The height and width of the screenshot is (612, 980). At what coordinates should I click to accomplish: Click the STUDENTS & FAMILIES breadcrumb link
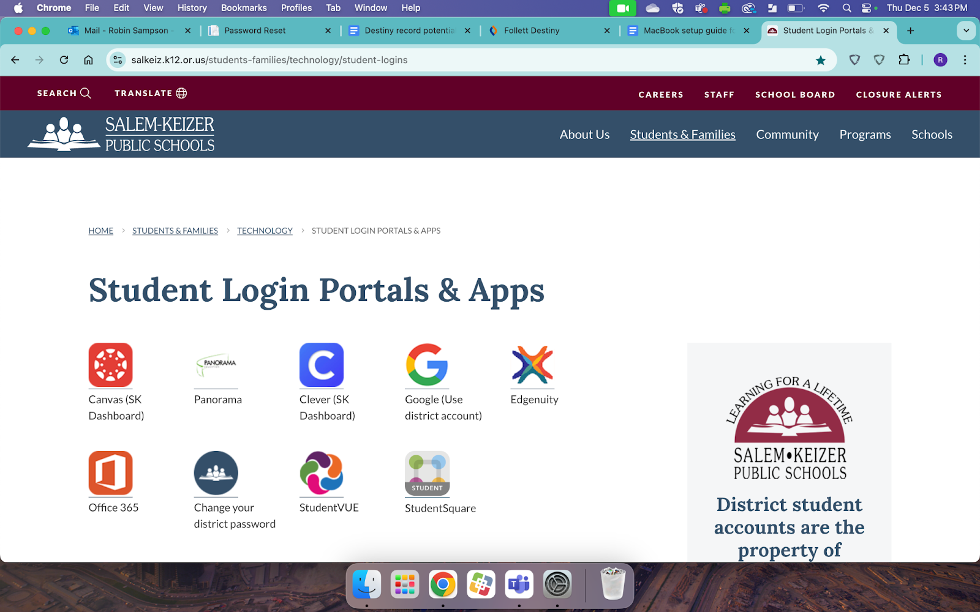pos(175,231)
